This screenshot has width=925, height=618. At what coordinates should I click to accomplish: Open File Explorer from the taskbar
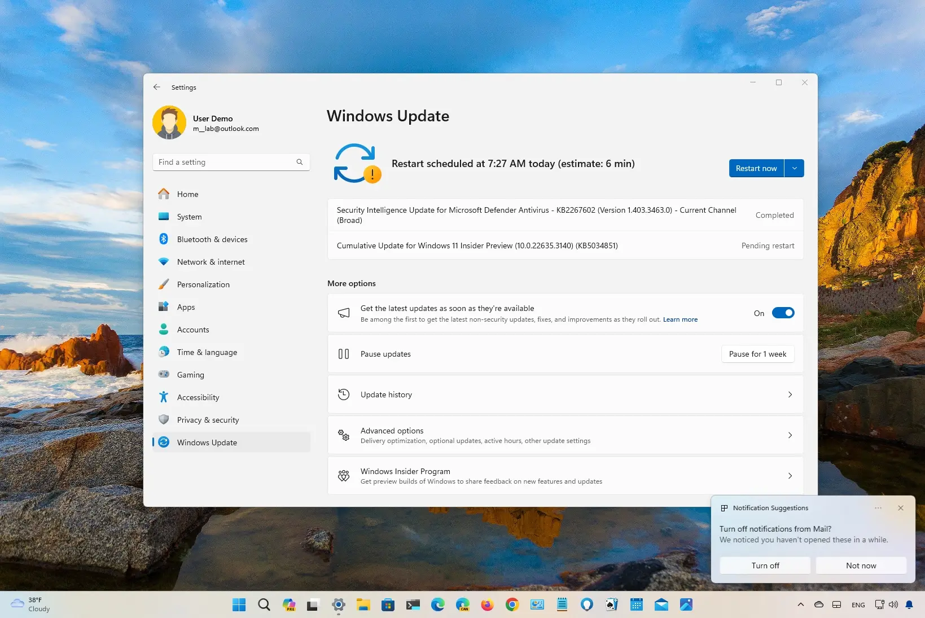point(363,604)
